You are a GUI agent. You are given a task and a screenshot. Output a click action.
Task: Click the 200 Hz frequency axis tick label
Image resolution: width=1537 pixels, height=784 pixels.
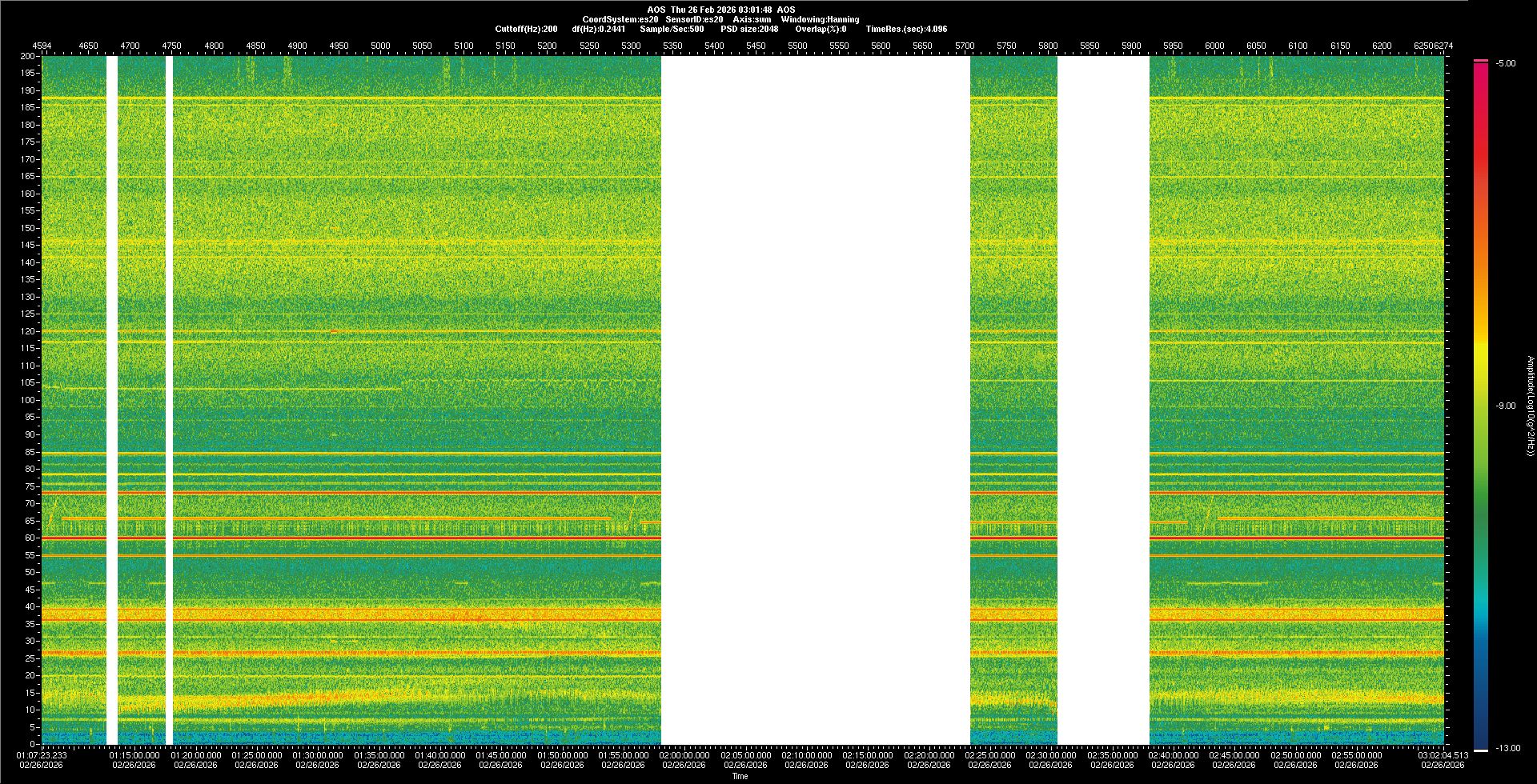click(x=27, y=56)
